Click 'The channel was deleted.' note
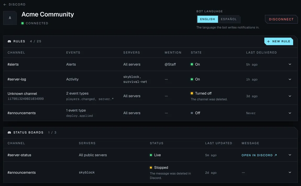This screenshot has height=186, width=301. (209, 99)
